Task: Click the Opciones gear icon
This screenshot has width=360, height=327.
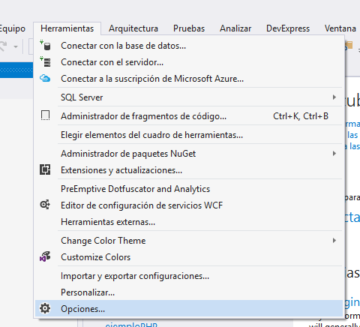Action: [x=45, y=308]
